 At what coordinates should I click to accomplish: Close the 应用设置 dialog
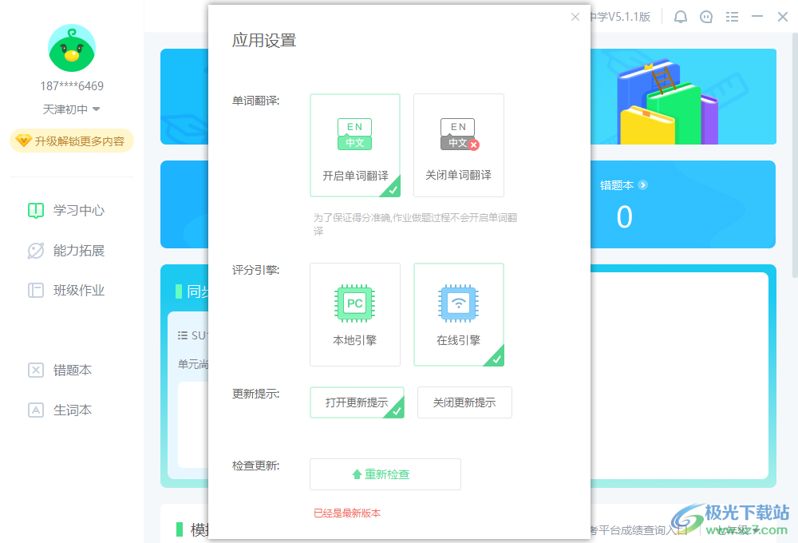coord(575,17)
